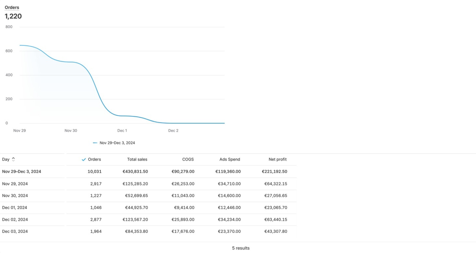Screen dimensions: 476x253
Task: Click the 2,917 orders cell
Action: coord(96,184)
